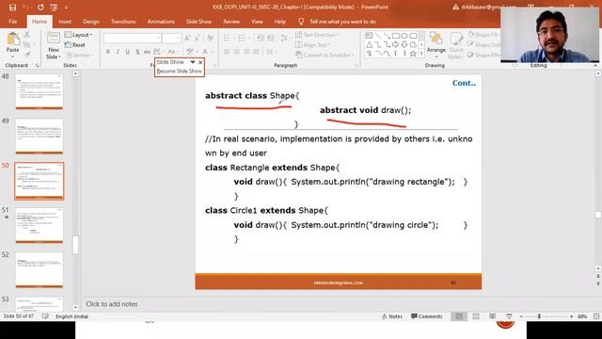Open Customize Quick Access Toolbar dropdown
This screenshot has height=339, width=602.
pos(66,8)
